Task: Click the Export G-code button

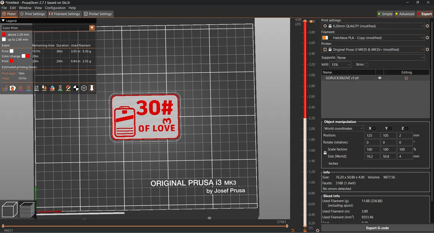Action: coord(377,228)
